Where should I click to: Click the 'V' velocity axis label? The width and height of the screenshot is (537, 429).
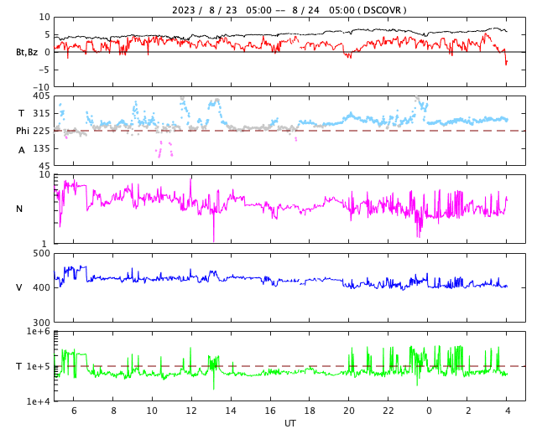pos(19,287)
